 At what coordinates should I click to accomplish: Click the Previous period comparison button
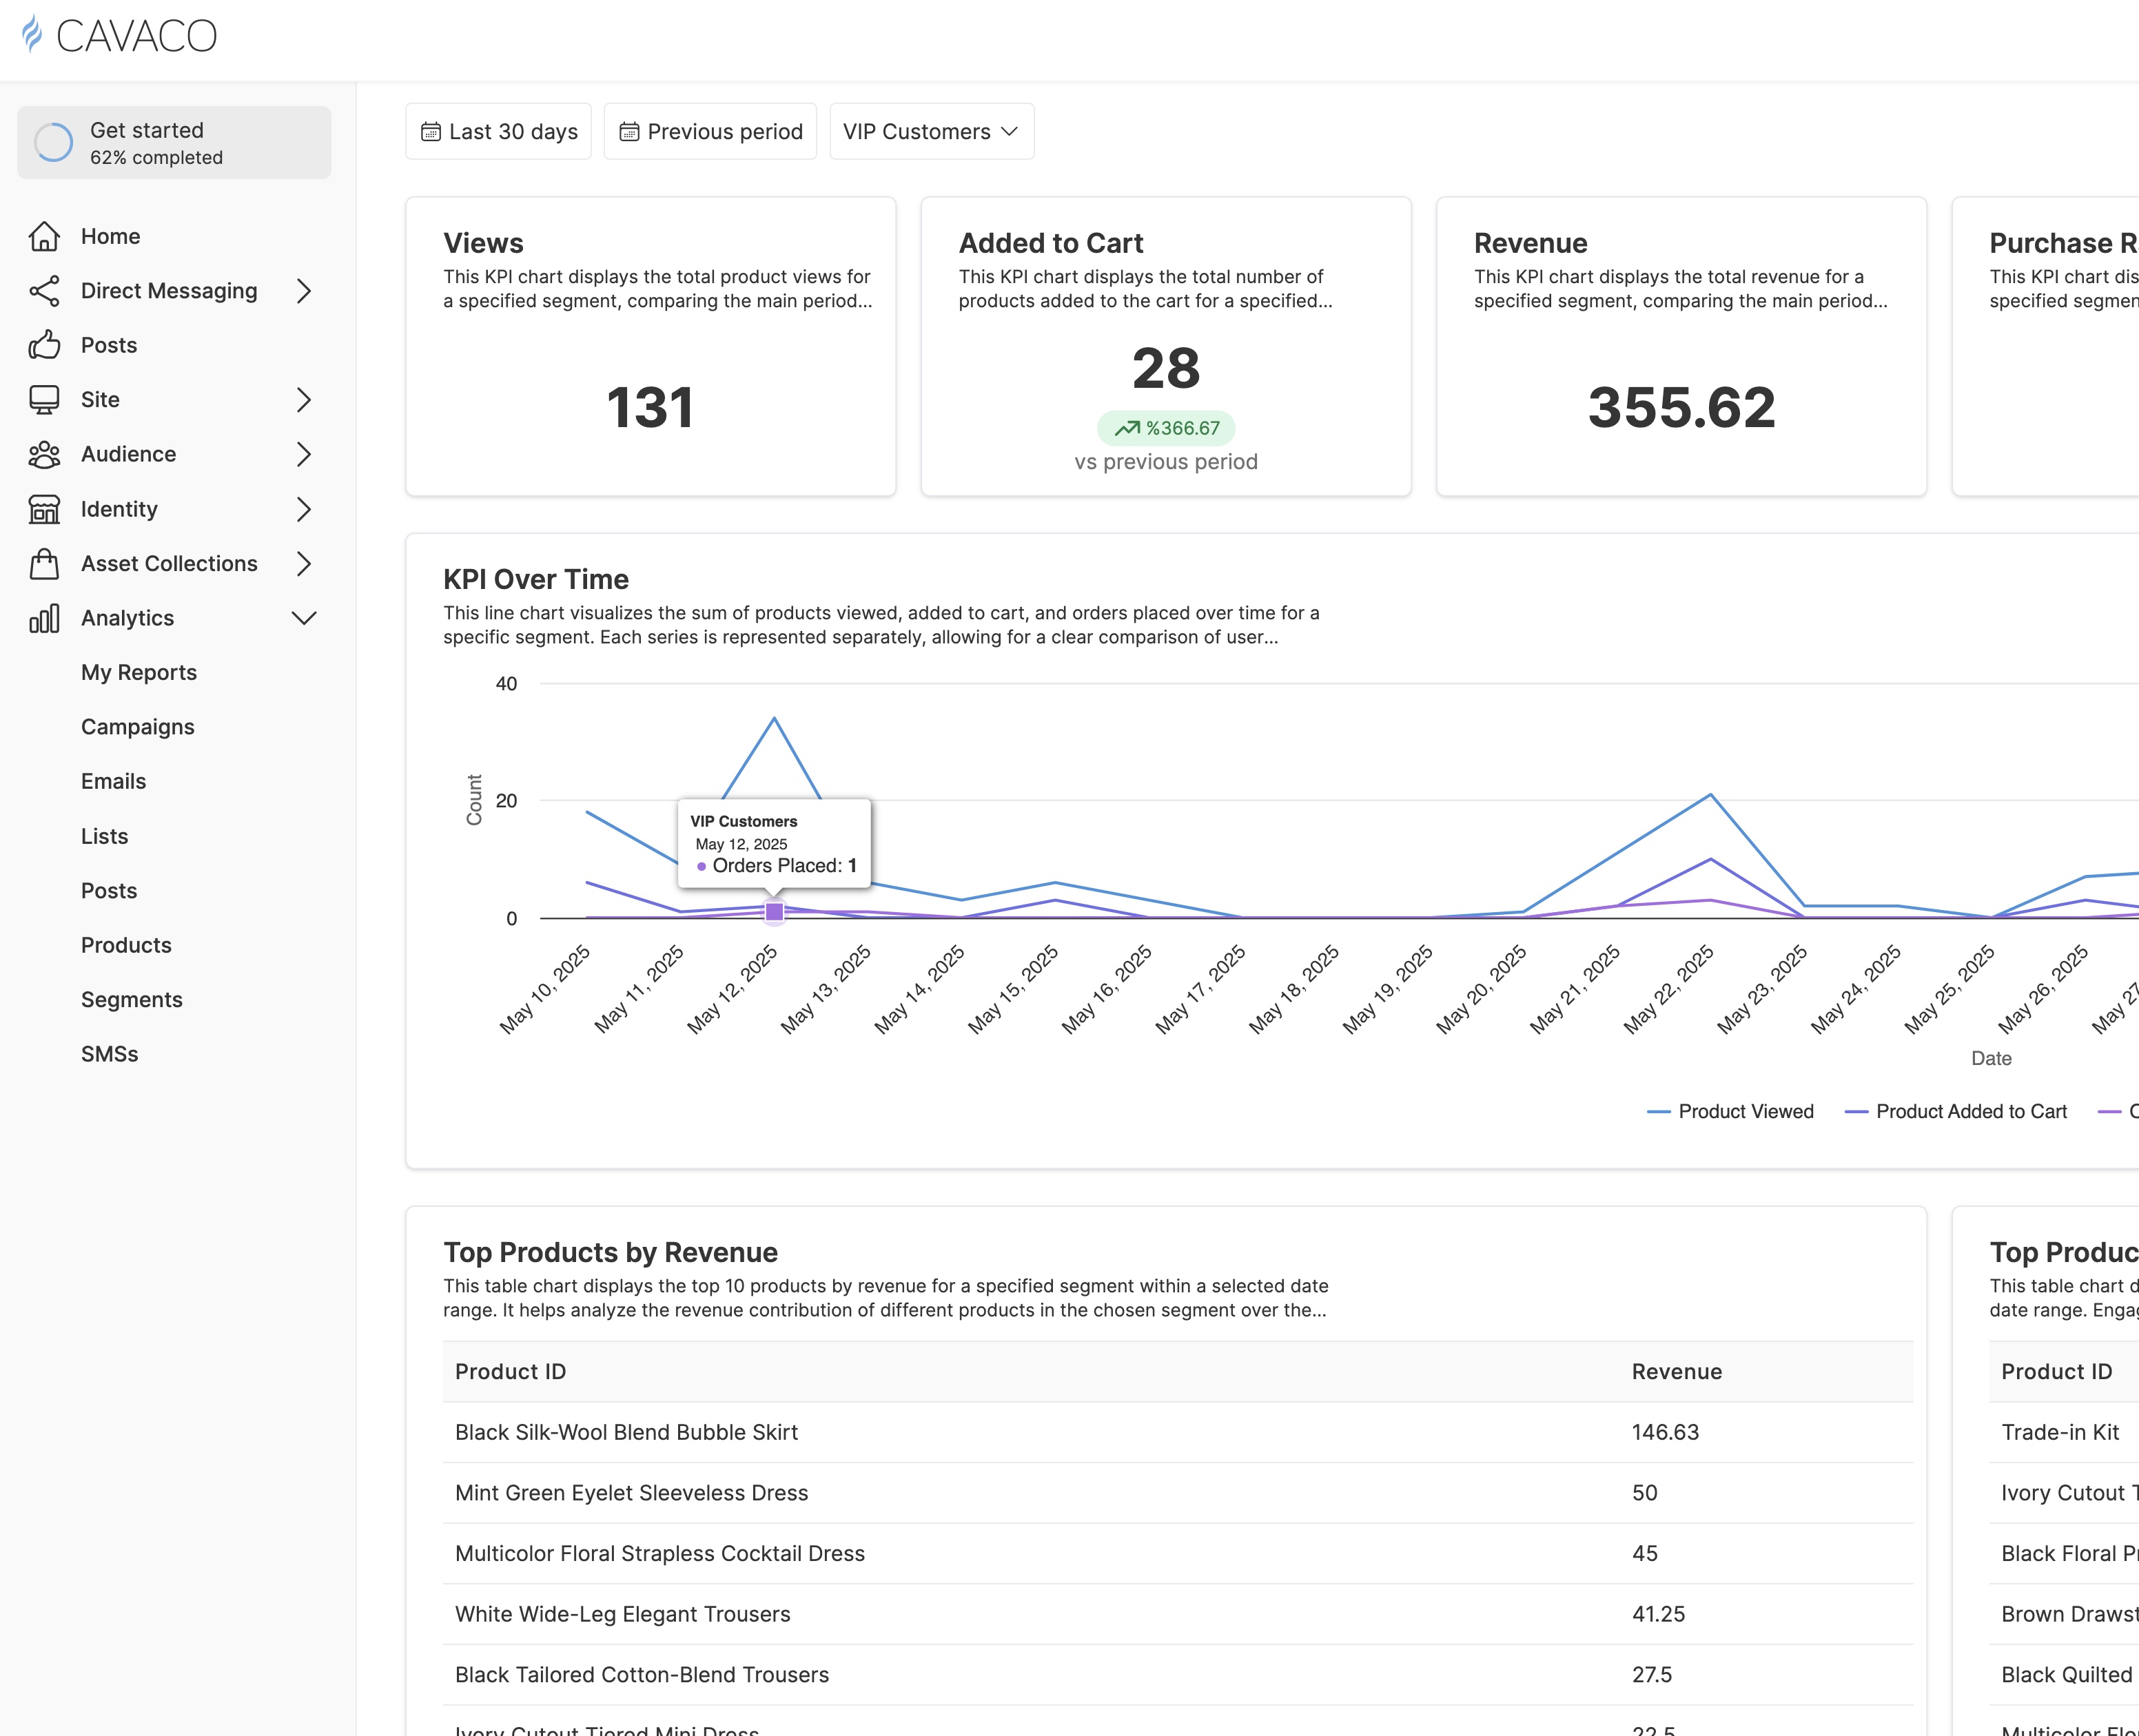[x=710, y=132]
